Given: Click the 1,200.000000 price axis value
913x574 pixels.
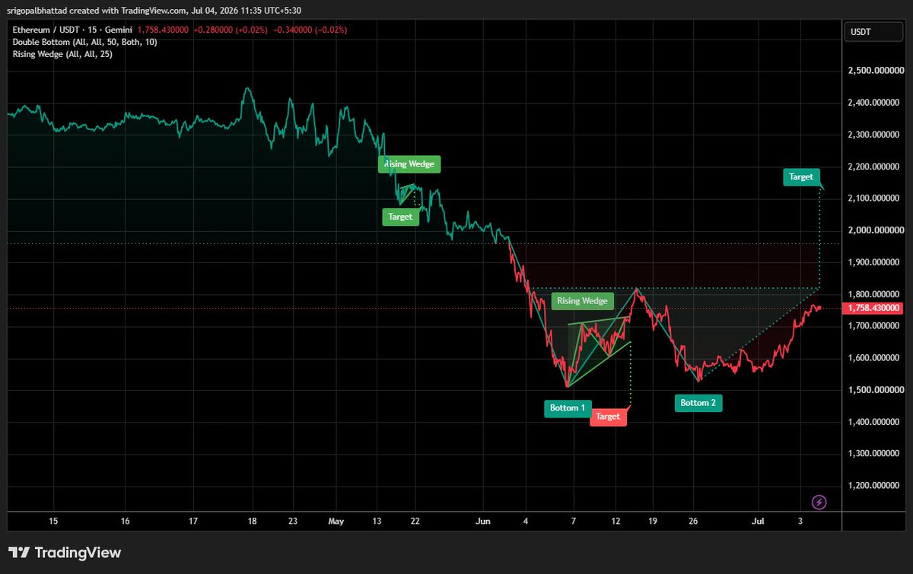Looking at the screenshot, I should click(x=875, y=486).
